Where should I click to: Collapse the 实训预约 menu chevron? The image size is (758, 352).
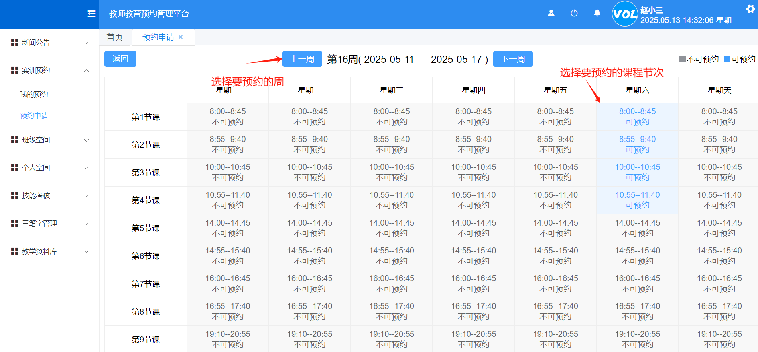click(86, 70)
